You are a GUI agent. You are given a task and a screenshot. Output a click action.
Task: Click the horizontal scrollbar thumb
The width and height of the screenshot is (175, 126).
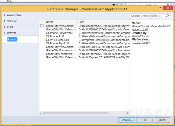pyautogui.click(x=75, y=113)
